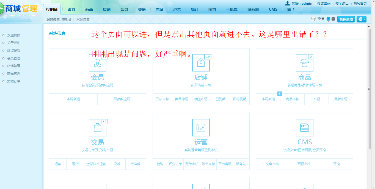375x189 pixels.
Task: Open the 统计 tab
Action: [x=195, y=9]
